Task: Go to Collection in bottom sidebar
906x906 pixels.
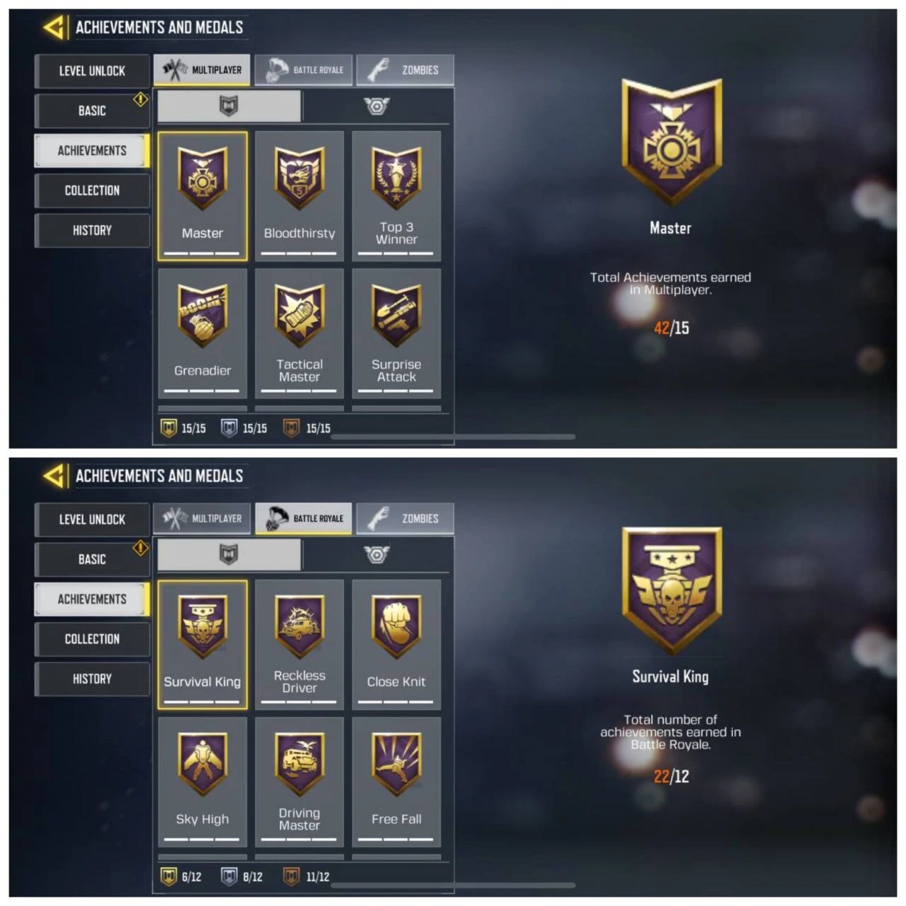Action: point(92,639)
